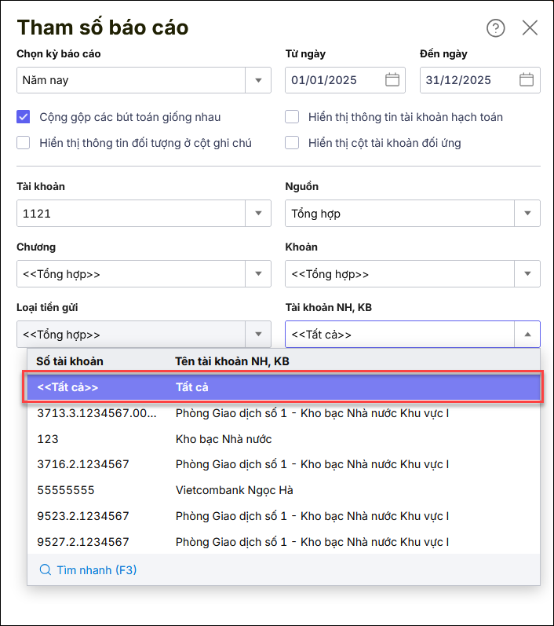Screen dimensions: 554x626
Task: Open the Đến ngày calendar picker
Action: click(x=527, y=80)
